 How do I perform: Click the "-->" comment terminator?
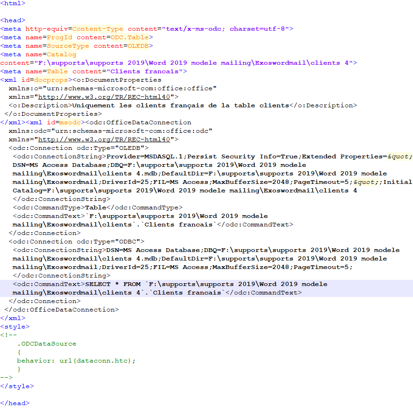click(6, 377)
